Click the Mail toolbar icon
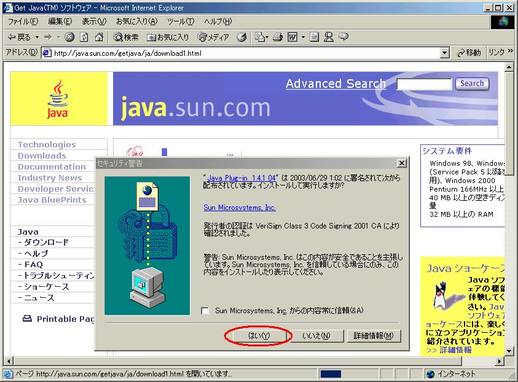 click(x=260, y=37)
